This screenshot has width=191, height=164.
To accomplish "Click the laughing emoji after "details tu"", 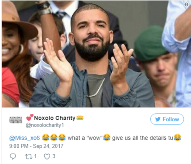I will [178, 138].
